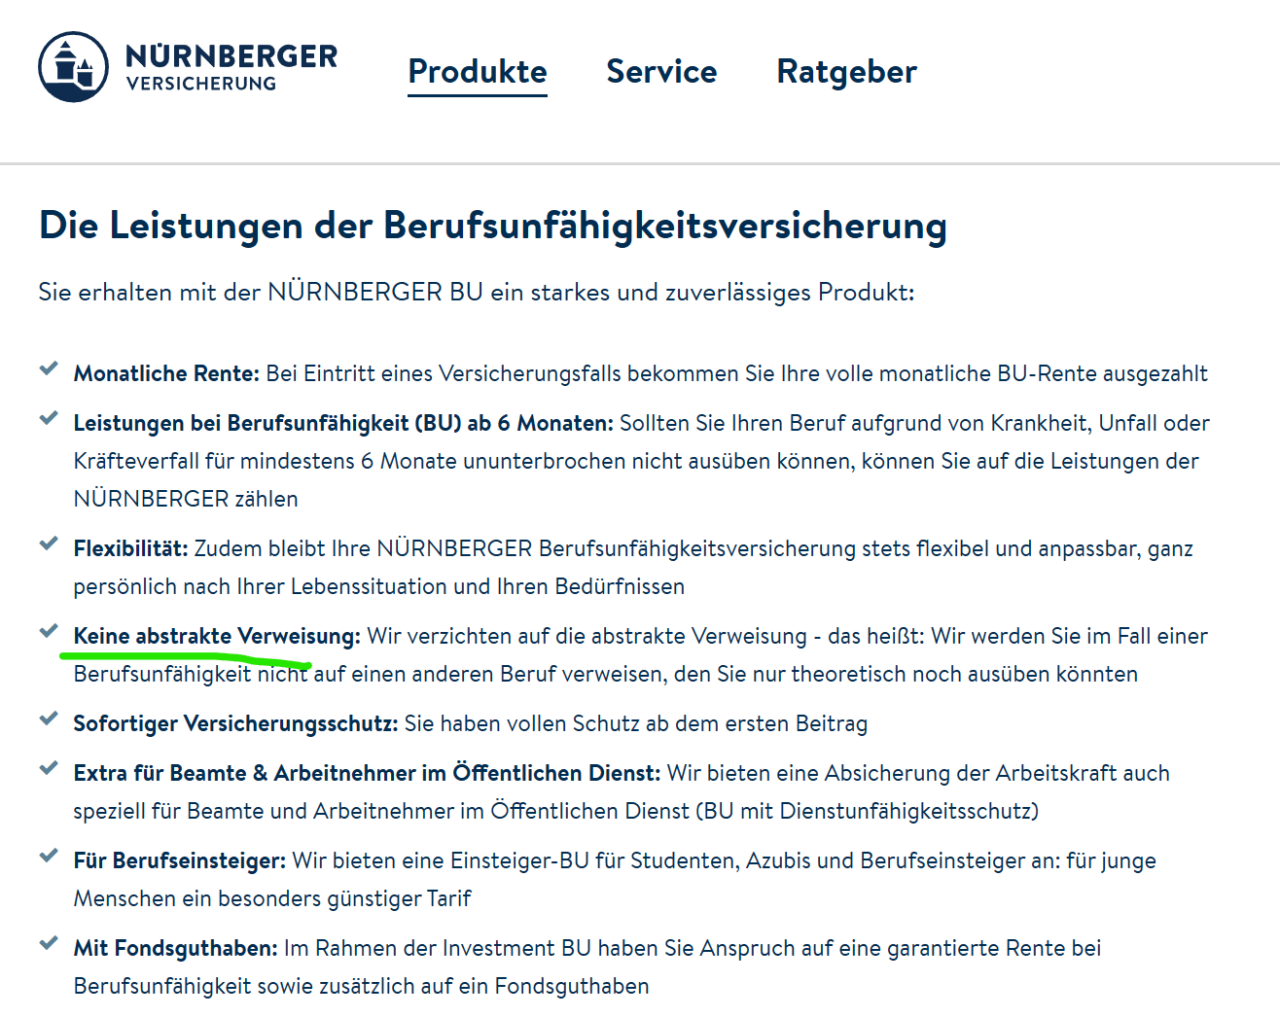The image size is (1280, 1017).
Task: Click the bold text Monatliche Rente:
Action: click(x=167, y=373)
